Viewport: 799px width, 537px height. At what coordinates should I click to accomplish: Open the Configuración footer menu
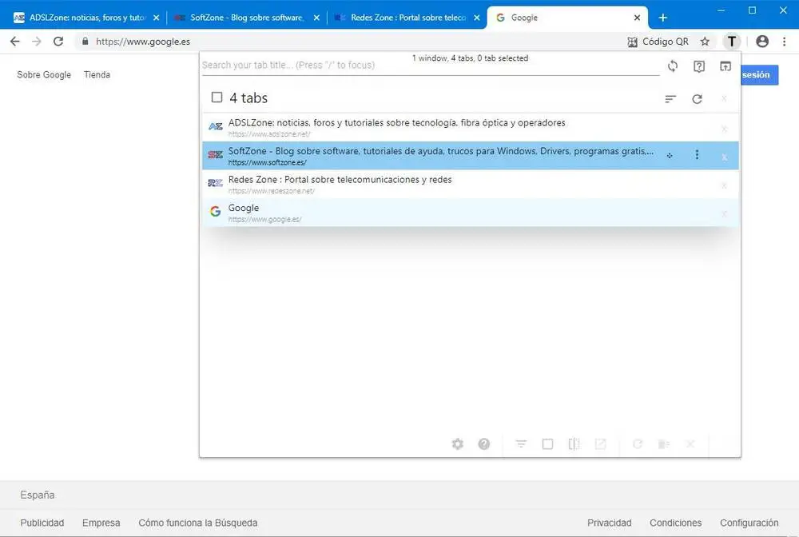click(x=749, y=523)
